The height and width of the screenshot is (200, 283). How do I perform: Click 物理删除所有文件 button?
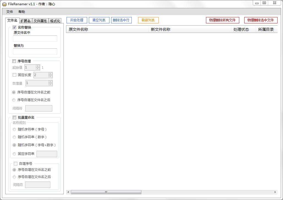(222, 20)
